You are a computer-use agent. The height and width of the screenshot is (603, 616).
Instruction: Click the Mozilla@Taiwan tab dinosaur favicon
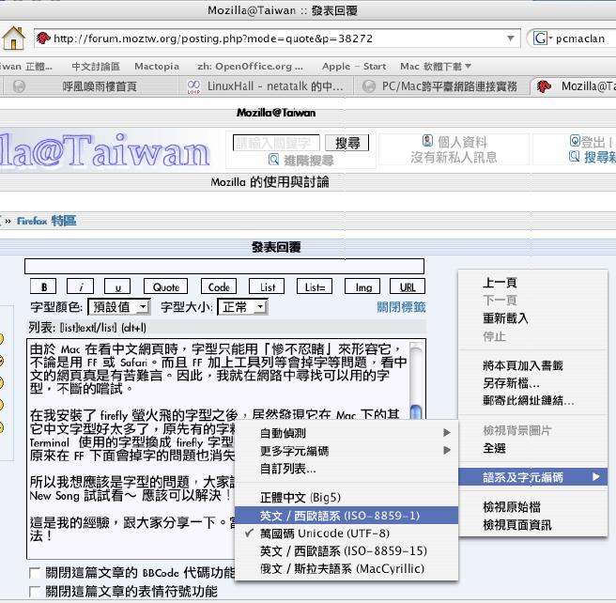[x=544, y=86]
